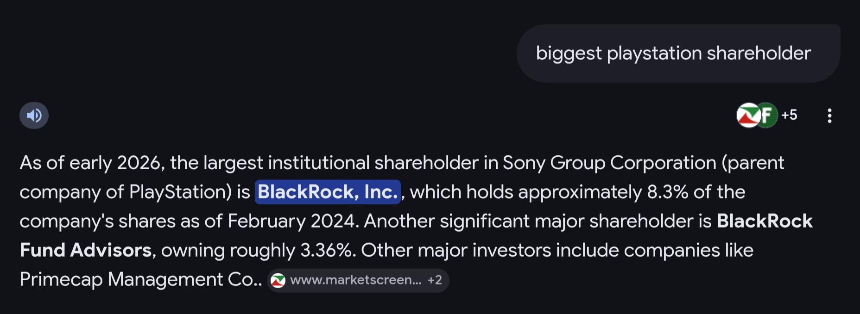The image size is (860, 314).
Task: Expand the +2 sources on citation chip
Action: 435,280
